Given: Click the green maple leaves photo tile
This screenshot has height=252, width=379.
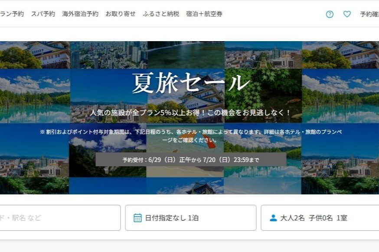Looking at the screenshot, I should [x=263, y=96].
